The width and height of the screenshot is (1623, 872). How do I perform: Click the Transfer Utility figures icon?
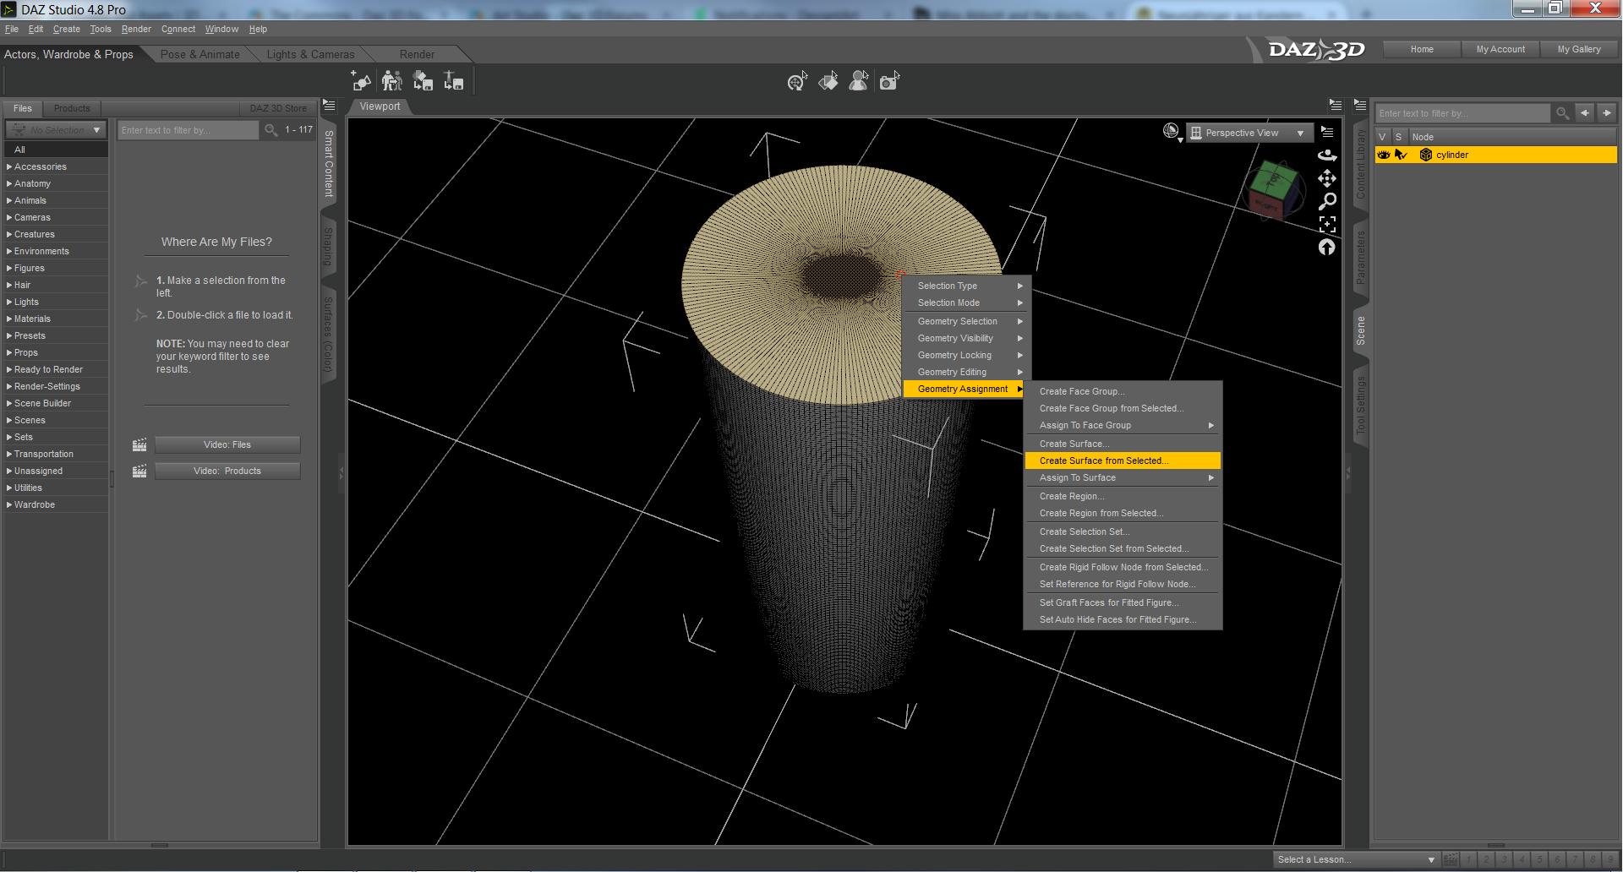391,81
